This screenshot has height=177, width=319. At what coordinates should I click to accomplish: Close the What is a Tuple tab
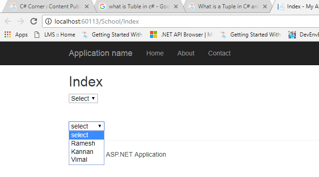(x=265, y=6)
